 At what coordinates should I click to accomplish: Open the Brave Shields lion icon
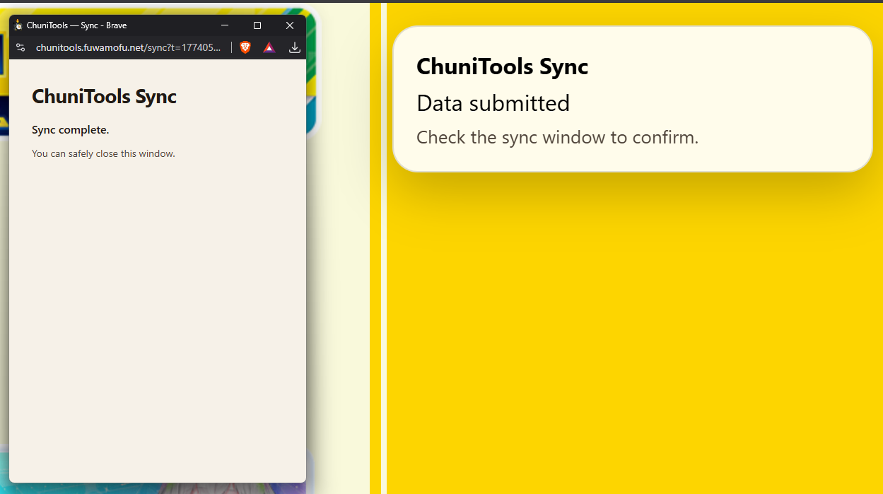pyautogui.click(x=245, y=47)
